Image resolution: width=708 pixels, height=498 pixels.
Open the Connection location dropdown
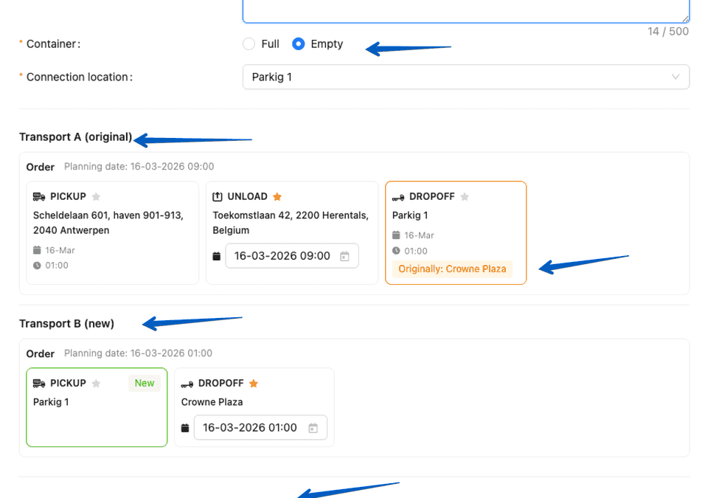(x=465, y=77)
